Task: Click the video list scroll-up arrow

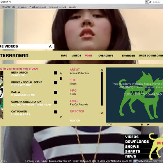Action: point(61,73)
